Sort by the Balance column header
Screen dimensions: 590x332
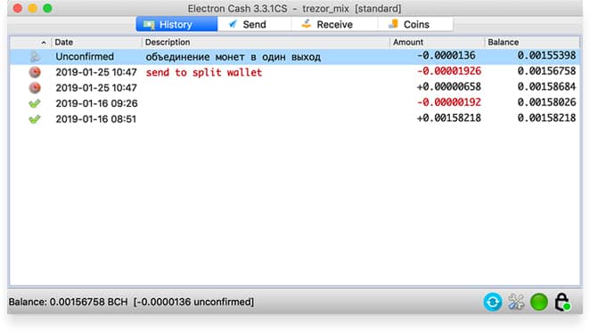coord(503,42)
